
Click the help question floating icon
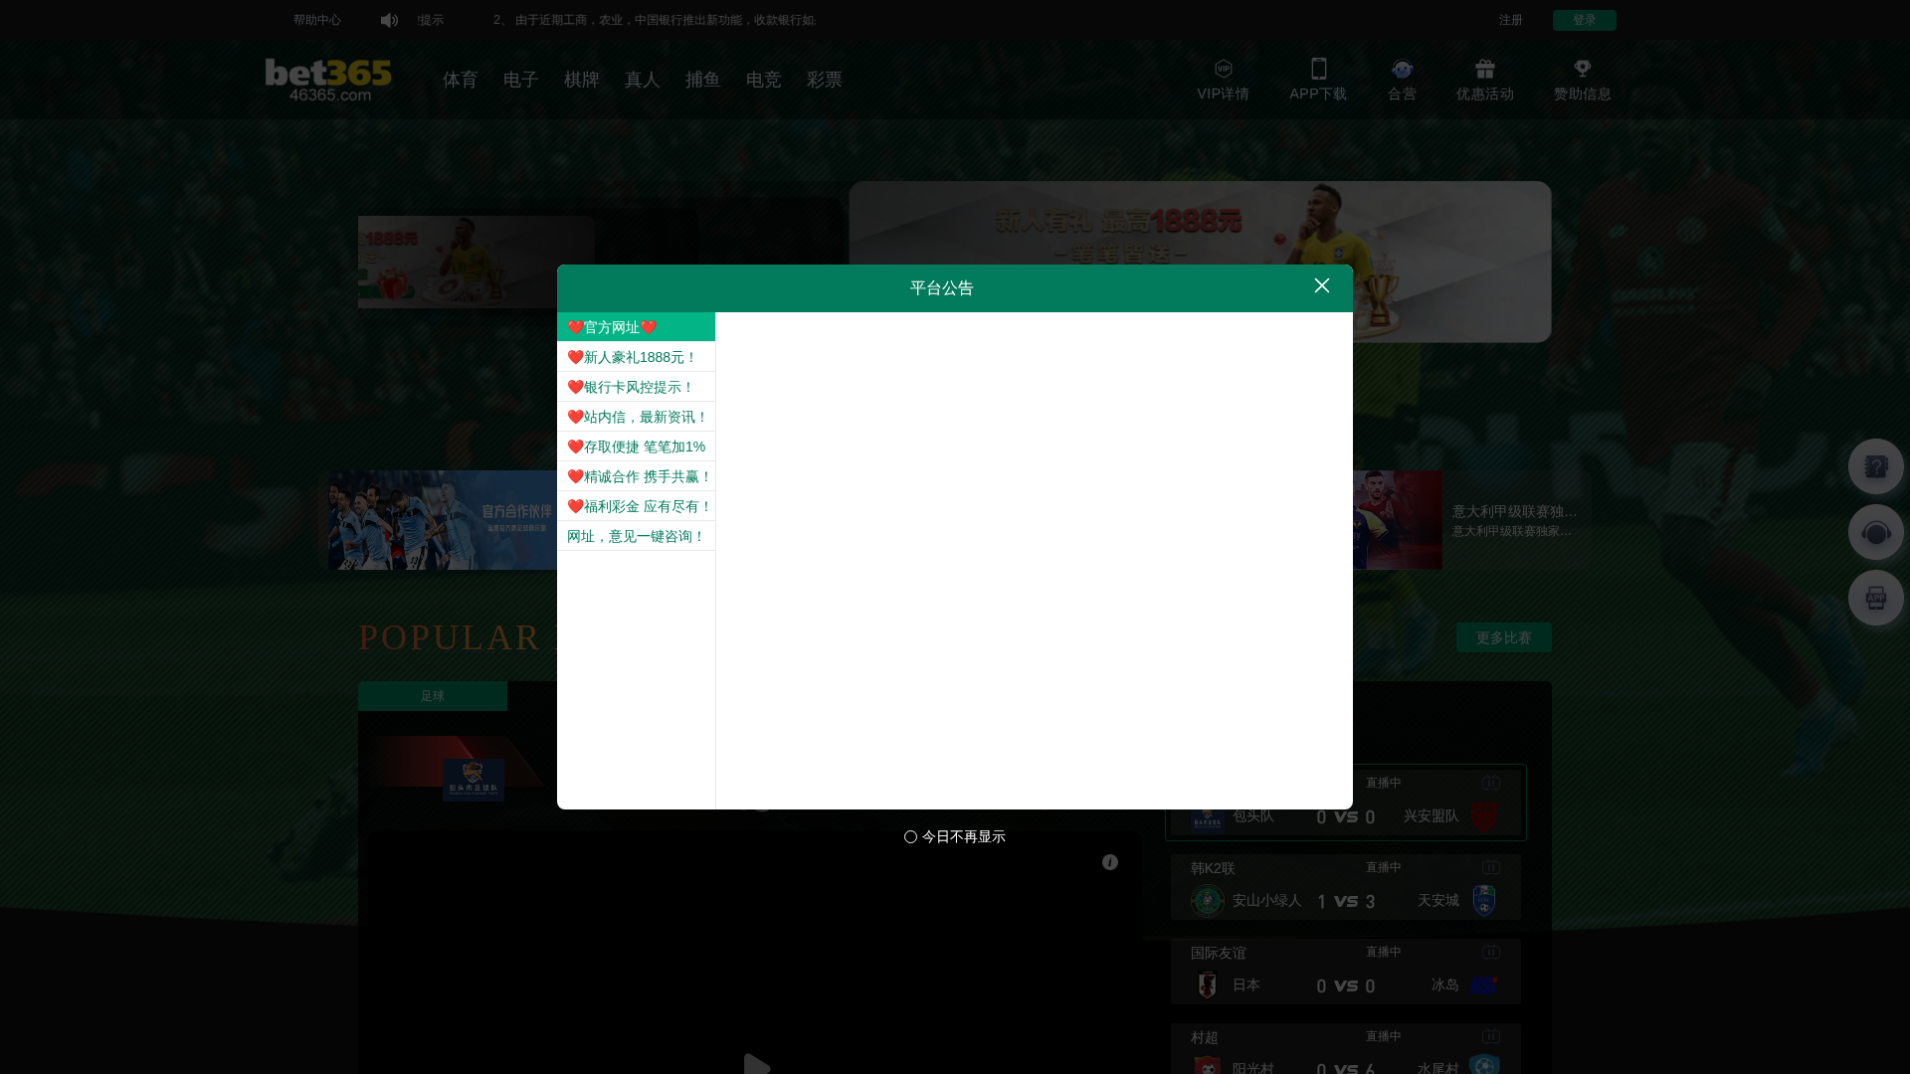pos(1875,466)
